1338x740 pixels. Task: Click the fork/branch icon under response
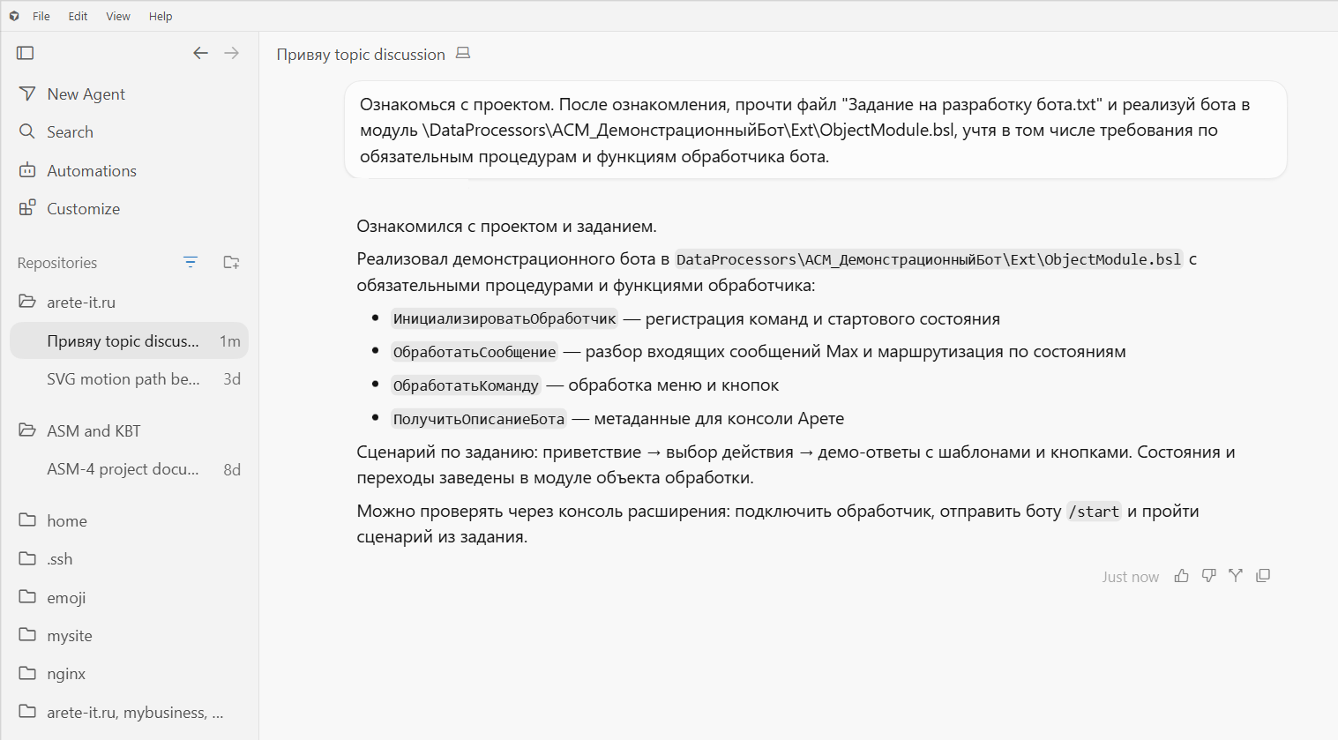tap(1236, 576)
